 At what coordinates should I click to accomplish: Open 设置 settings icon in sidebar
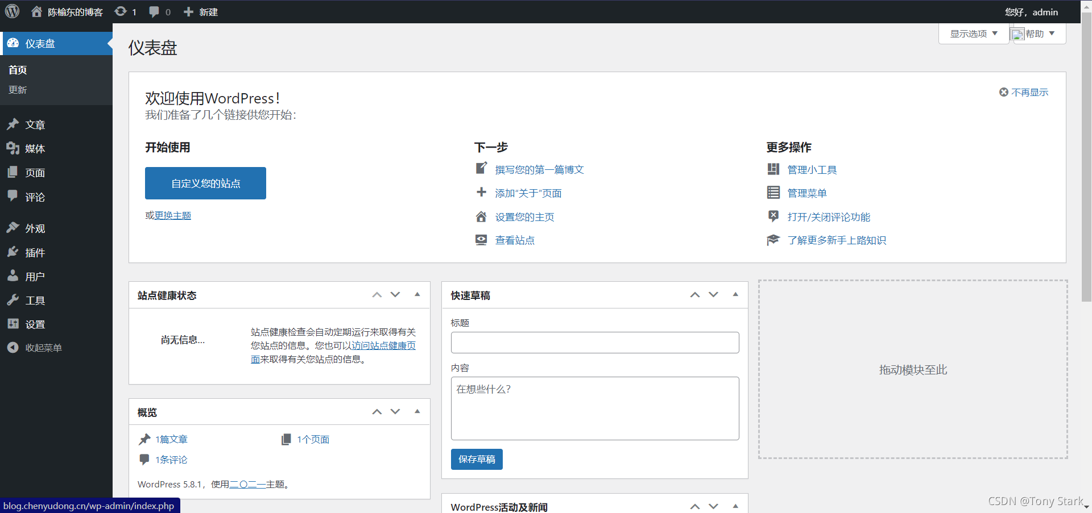(13, 324)
